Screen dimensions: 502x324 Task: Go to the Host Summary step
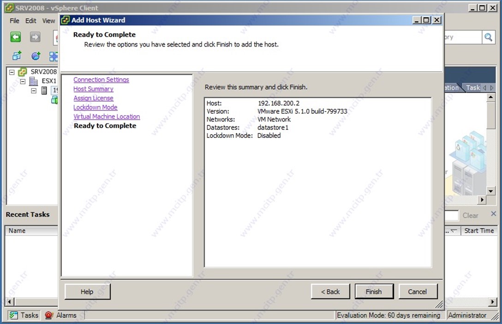pos(94,89)
